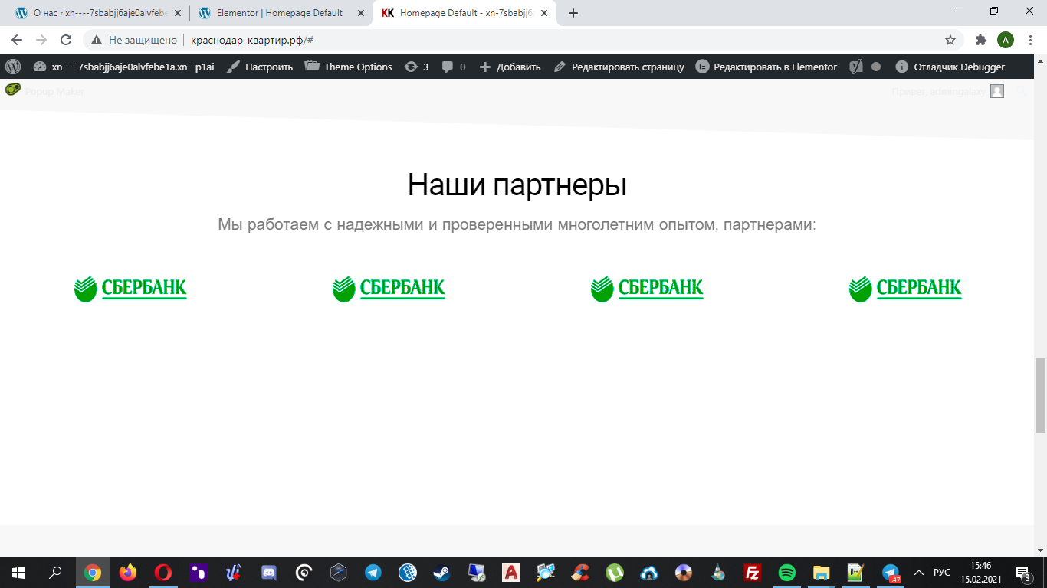The height and width of the screenshot is (588, 1047).
Task: Open the taskbar clock and calendar
Action: [x=980, y=573]
